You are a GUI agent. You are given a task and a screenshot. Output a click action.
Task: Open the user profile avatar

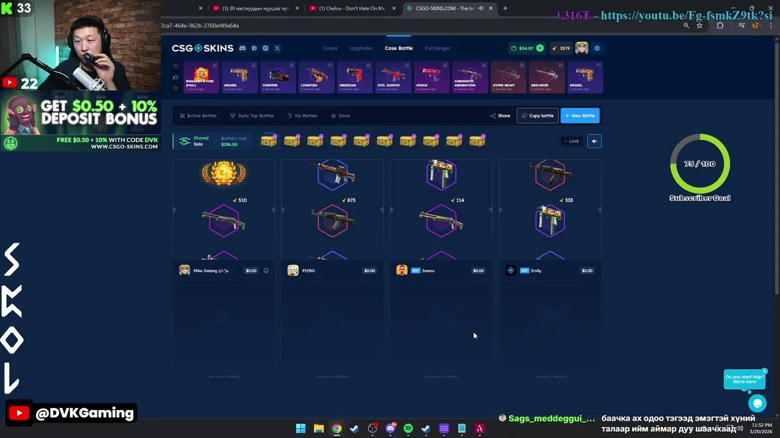(581, 48)
